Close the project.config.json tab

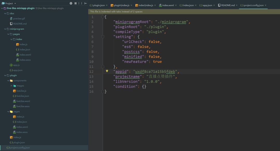point(266,5)
